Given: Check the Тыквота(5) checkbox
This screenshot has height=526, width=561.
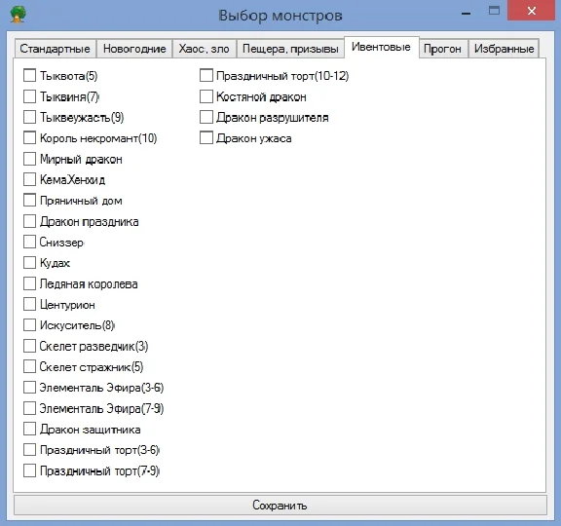Looking at the screenshot, I should 29,76.
